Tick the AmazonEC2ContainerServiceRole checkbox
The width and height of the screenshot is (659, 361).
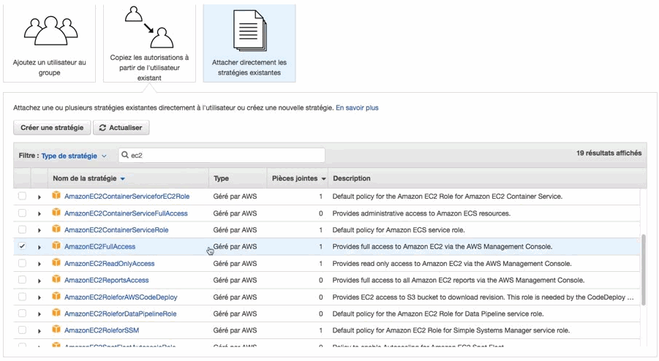tap(22, 229)
